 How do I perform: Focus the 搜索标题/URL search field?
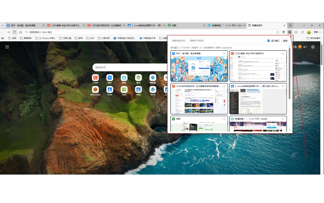coord(218,41)
